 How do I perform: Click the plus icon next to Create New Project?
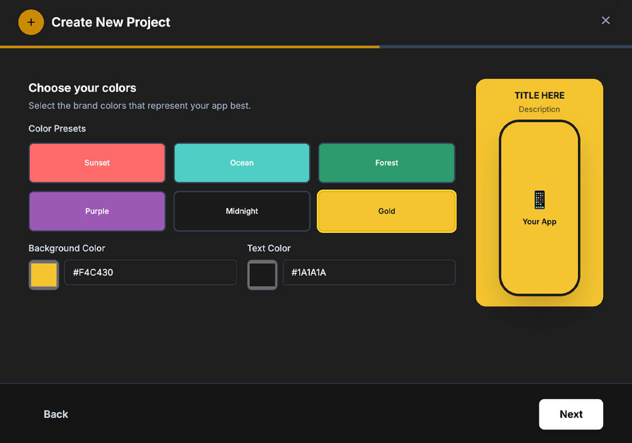point(31,22)
